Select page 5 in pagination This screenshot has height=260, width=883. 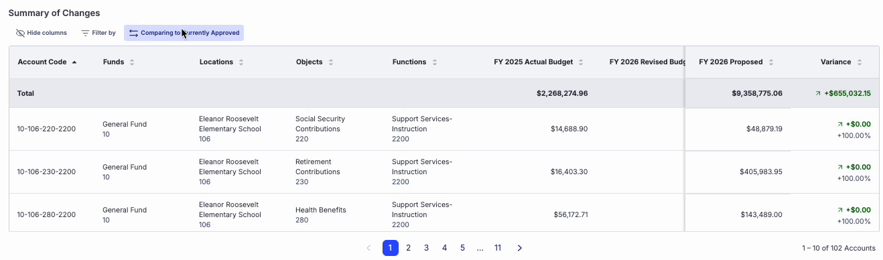[462, 248]
